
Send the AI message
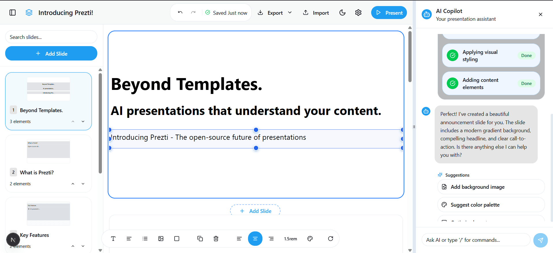click(x=540, y=240)
